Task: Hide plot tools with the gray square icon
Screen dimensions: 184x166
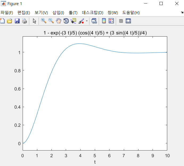Action: (x=121, y=21)
